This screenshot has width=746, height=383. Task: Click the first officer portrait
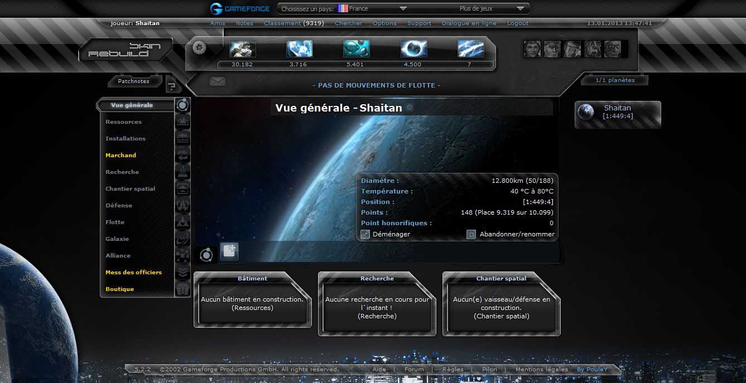click(532, 49)
